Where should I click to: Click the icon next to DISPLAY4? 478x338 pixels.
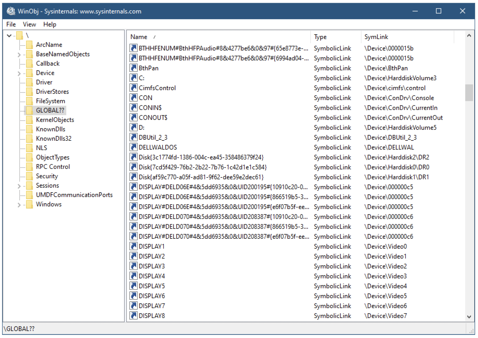133,276
